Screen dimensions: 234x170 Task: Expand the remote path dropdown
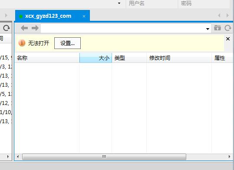[208, 29]
